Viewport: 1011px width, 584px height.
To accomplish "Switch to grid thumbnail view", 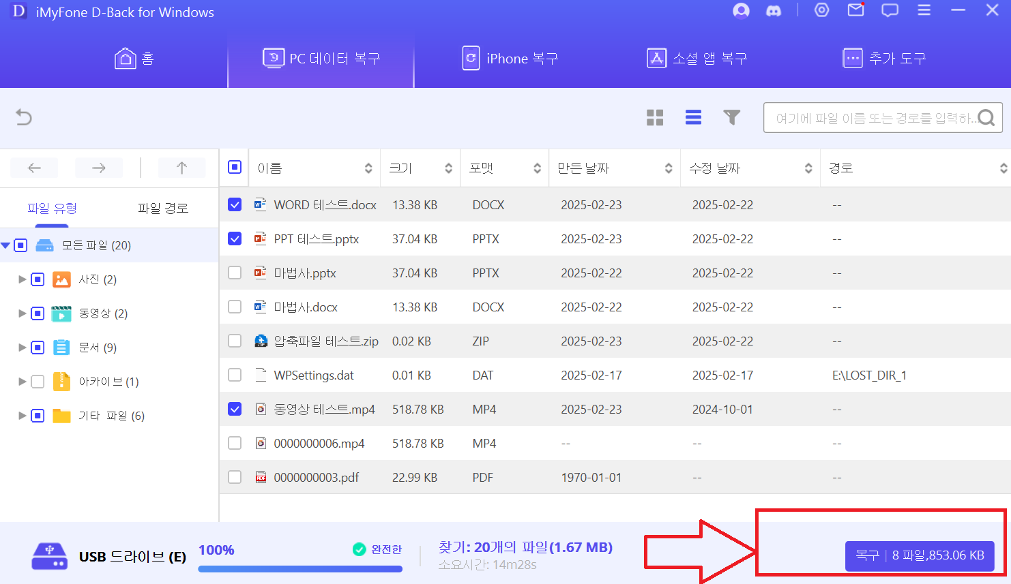I will click(x=655, y=117).
